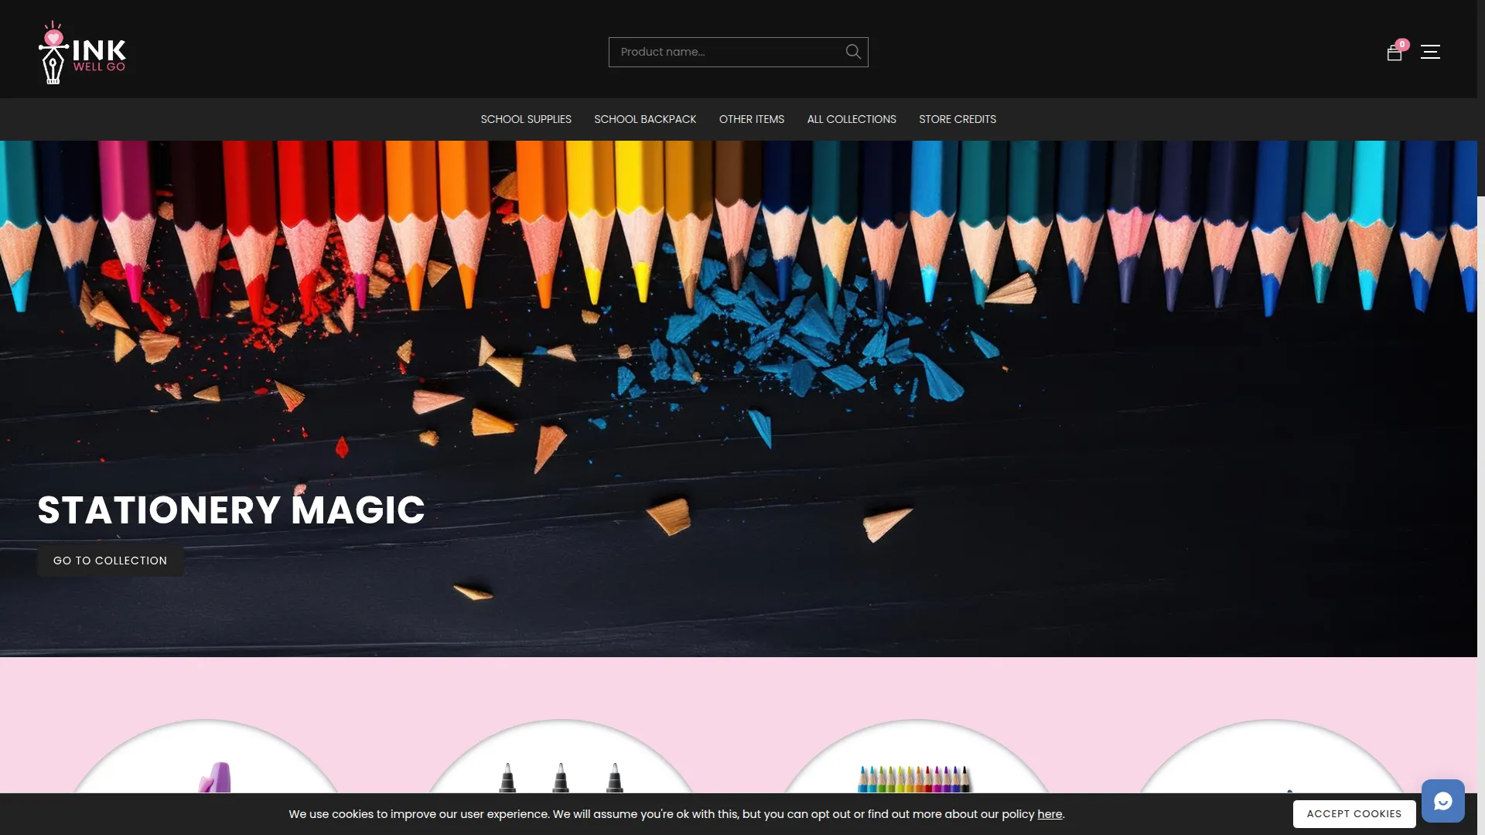Select the purple eraser category thumbnail
The image size is (1485, 835).
206,756
